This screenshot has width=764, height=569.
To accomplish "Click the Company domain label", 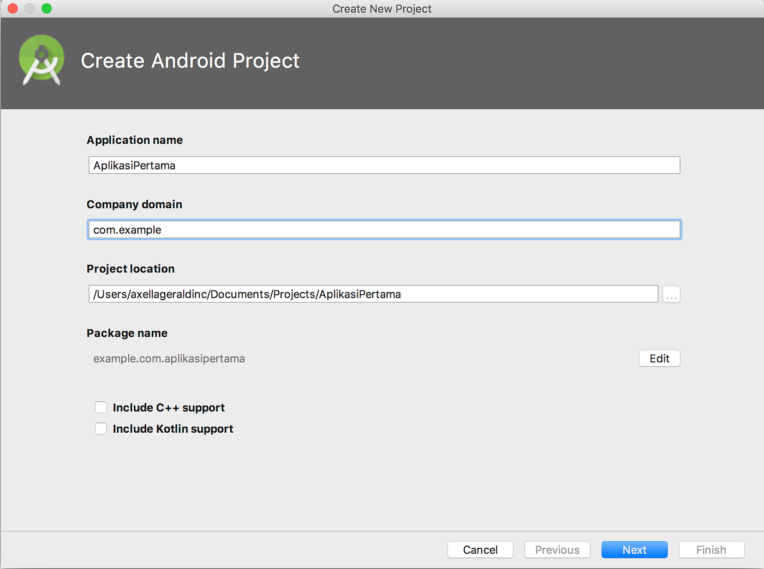I will coord(134,204).
